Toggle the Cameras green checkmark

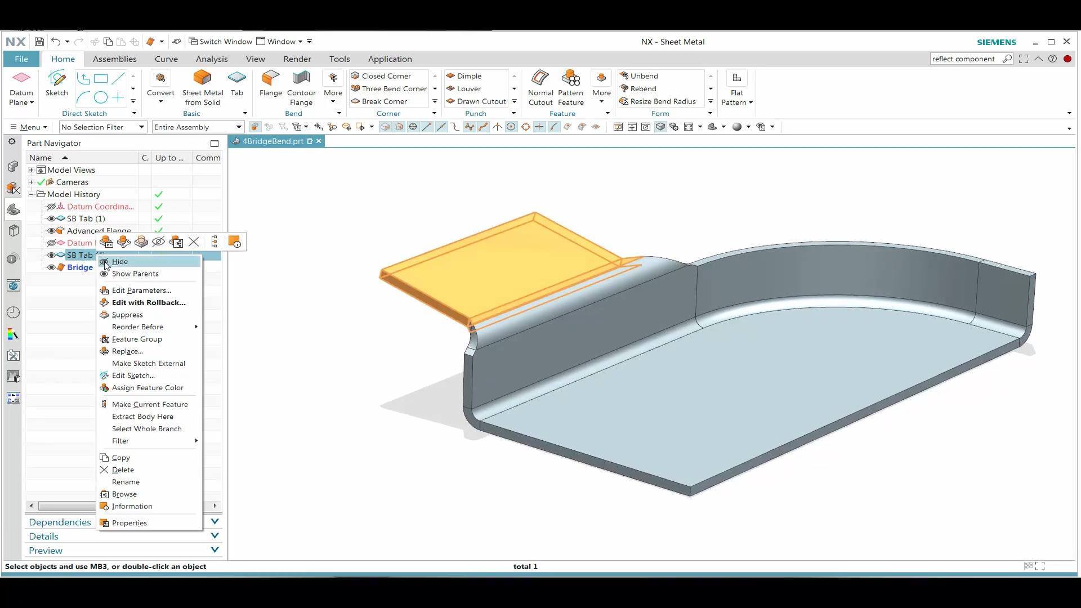(x=41, y=182)
